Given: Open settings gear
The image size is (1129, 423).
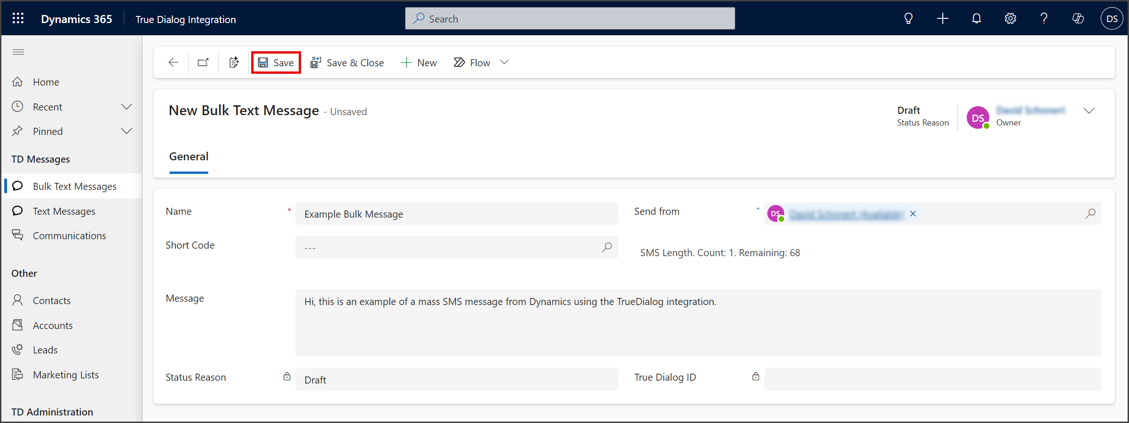Looking at the screenshot, I should click(x=1010, y=19).
